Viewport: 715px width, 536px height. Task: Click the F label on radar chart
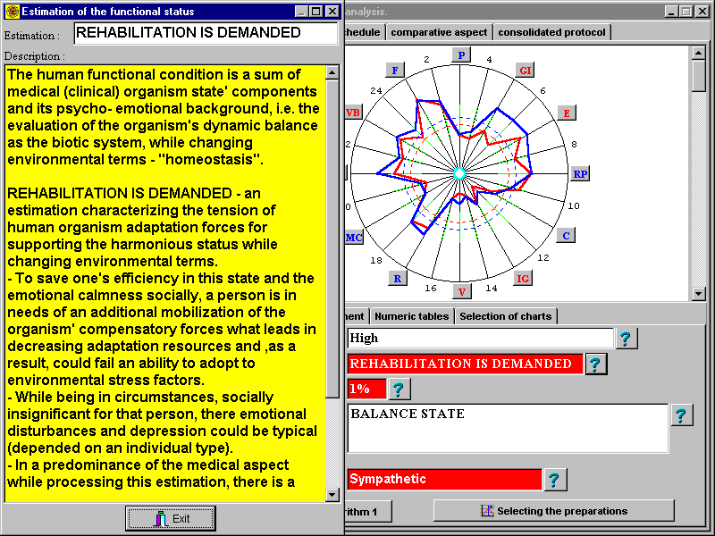[395, 70]
